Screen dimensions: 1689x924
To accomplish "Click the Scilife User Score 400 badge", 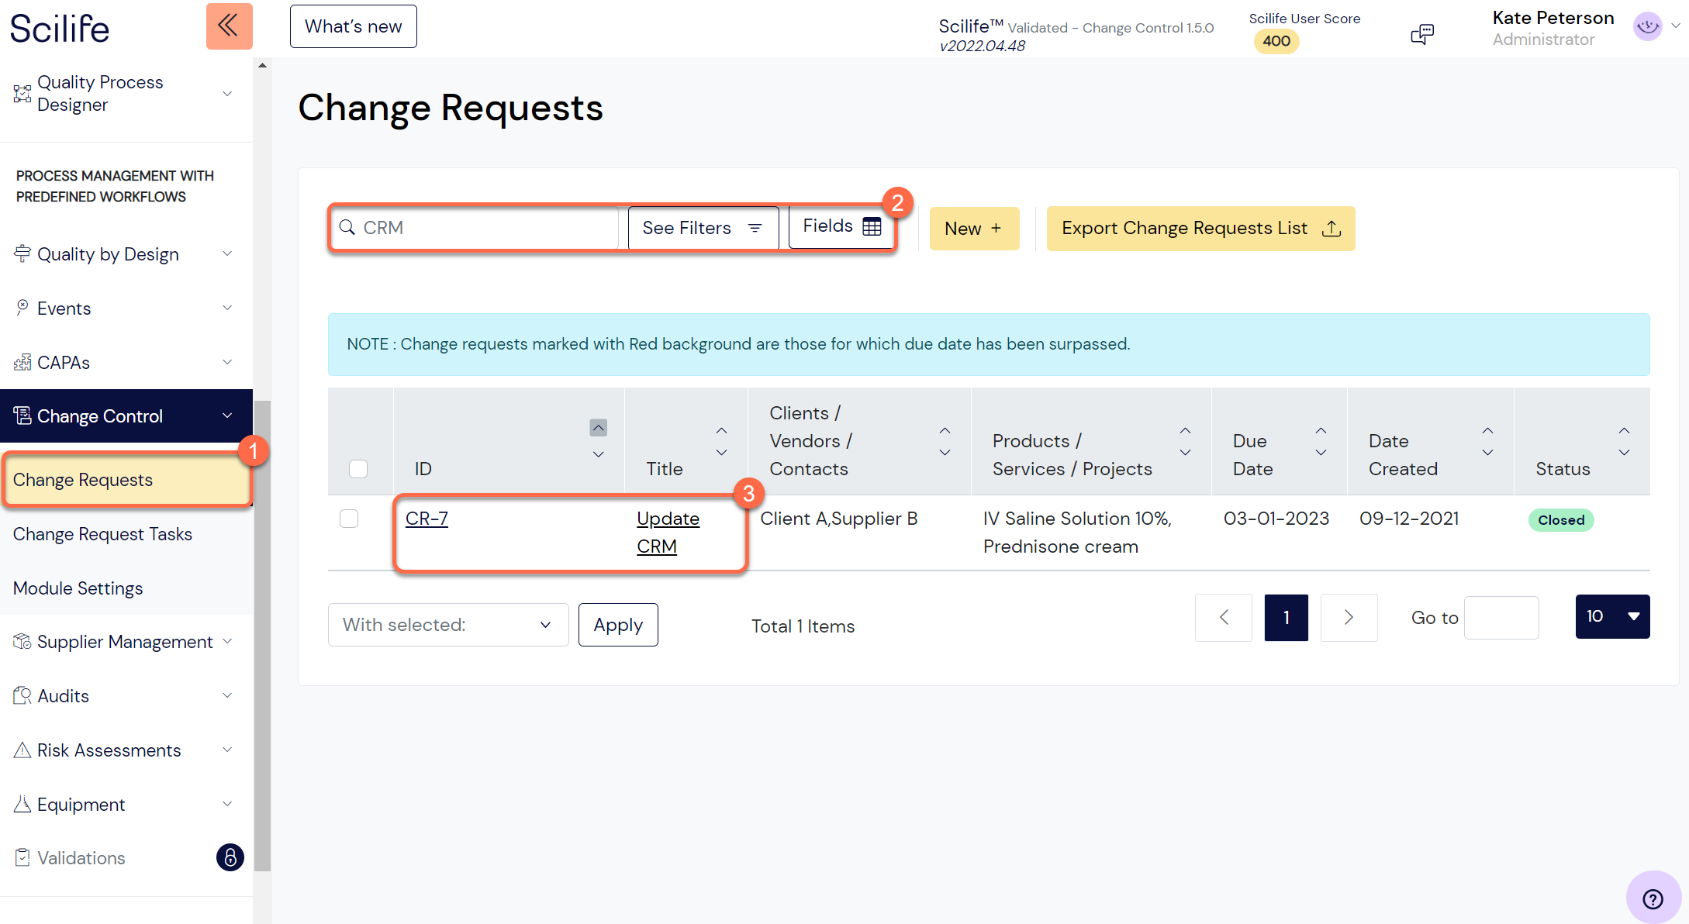I will pyautogui.click(x=1276, y=41).
